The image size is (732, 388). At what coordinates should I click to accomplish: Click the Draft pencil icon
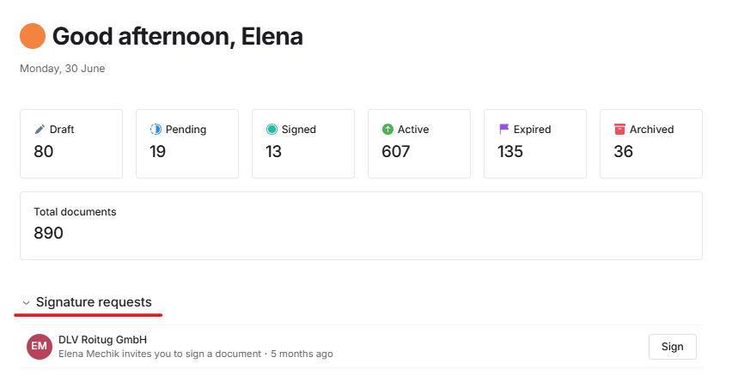[x=40, y=130]
